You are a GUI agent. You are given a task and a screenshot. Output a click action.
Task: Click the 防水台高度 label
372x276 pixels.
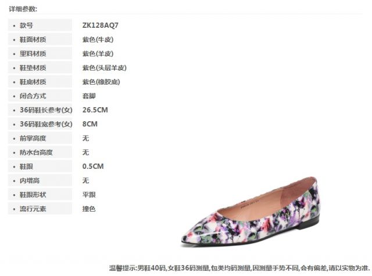pos(36,152)
